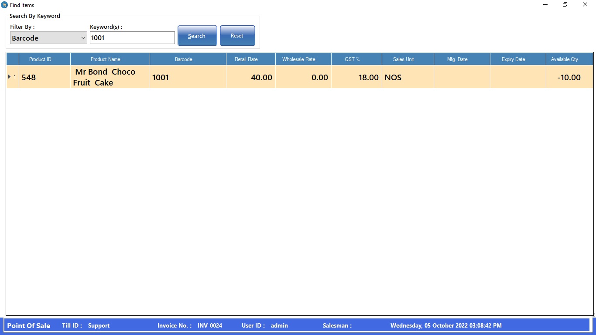Screen dimensions: 596x335
Task: Select the Mr Bond Choco Fruit Cake cell
Action: point(105,77)
